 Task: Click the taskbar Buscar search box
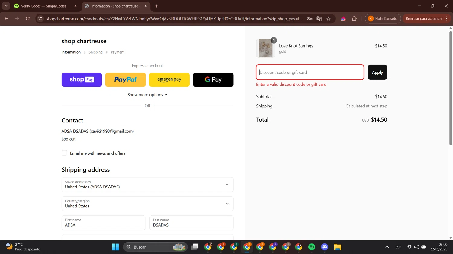click(155, 247)
